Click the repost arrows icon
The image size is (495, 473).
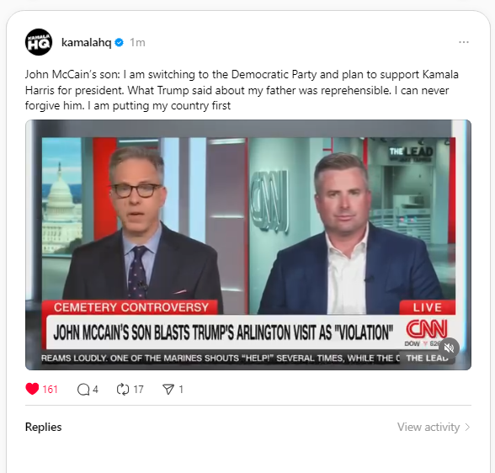(123, 390)
